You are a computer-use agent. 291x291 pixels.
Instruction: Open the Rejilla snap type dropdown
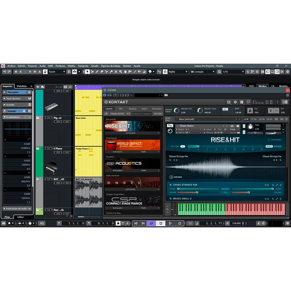pos(178,72)
